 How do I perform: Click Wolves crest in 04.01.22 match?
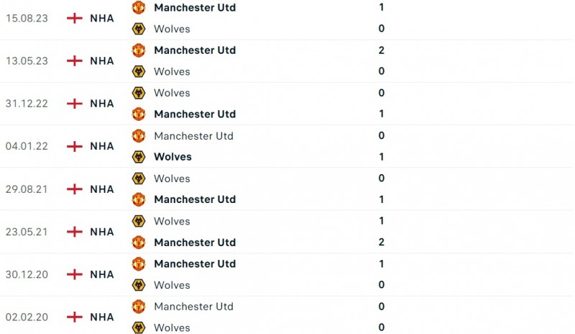click(139, 157)
